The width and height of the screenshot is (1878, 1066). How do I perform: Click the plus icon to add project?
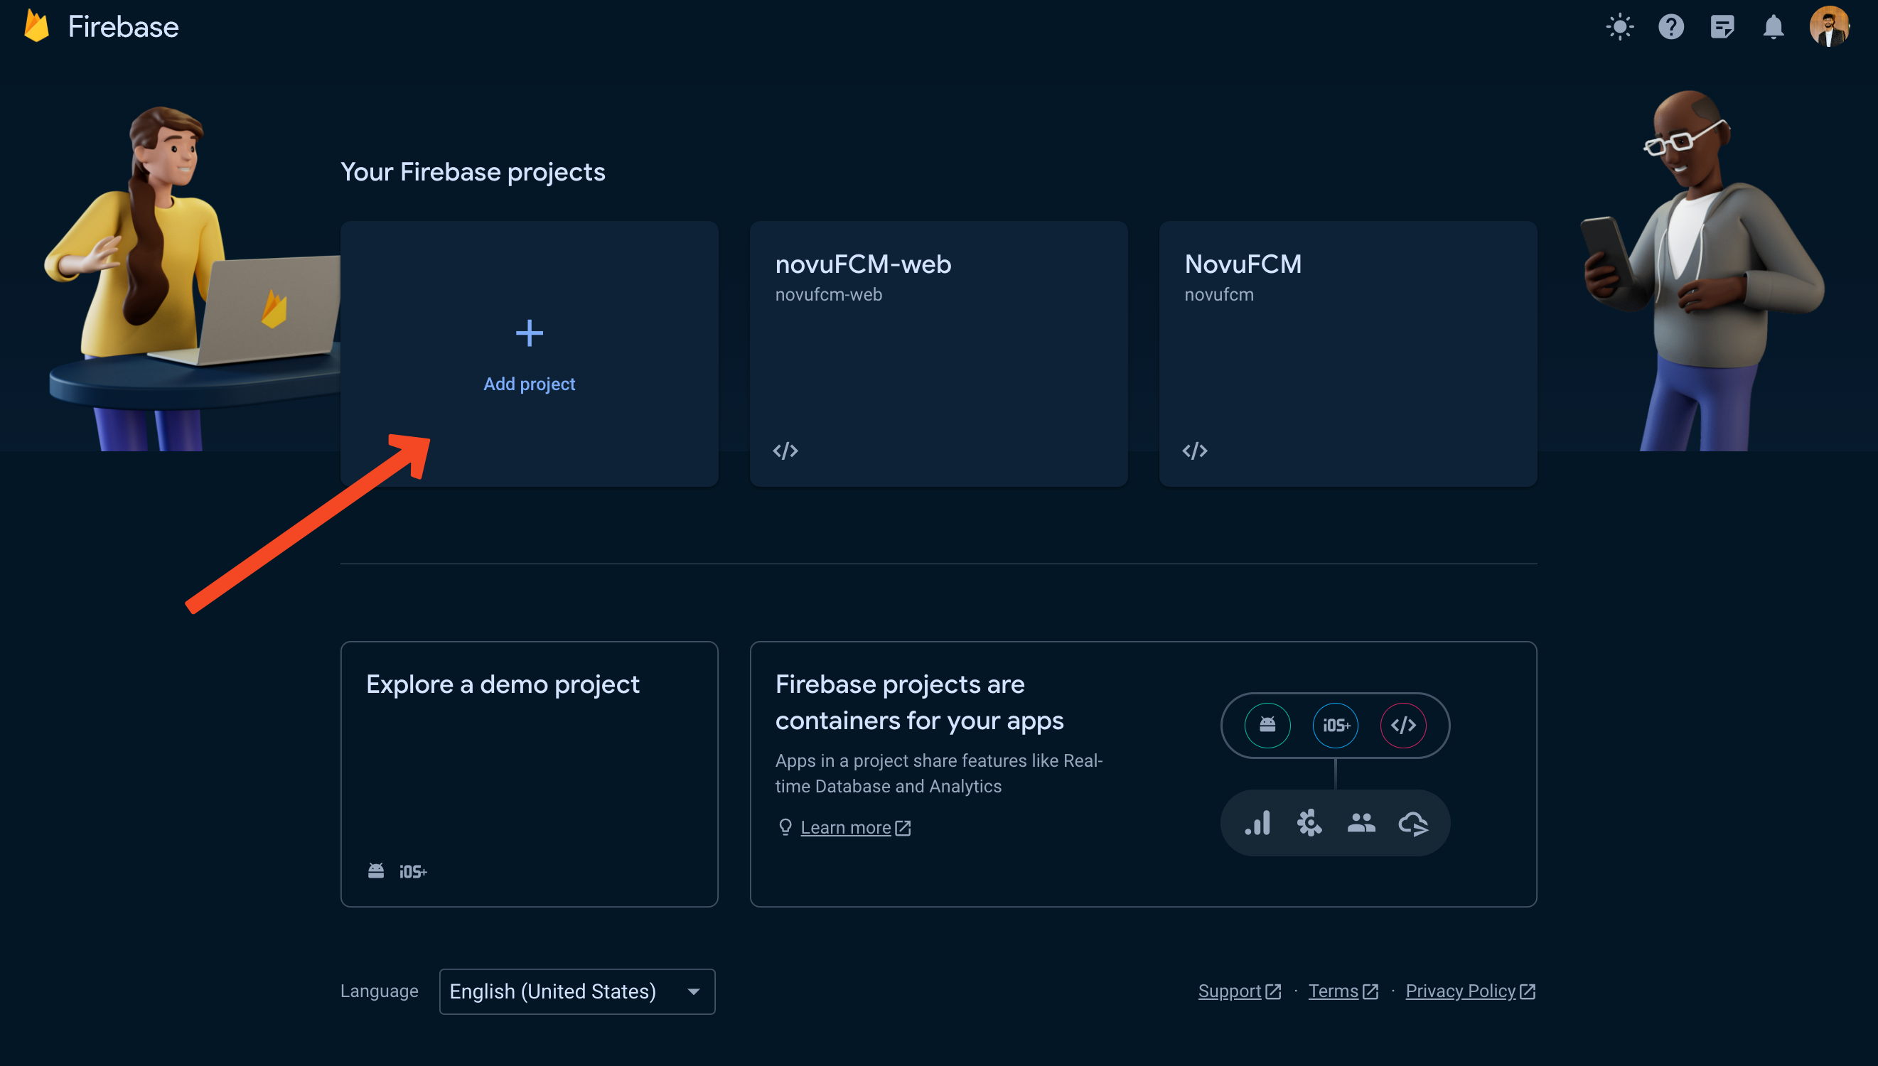(x=529, y=334)
